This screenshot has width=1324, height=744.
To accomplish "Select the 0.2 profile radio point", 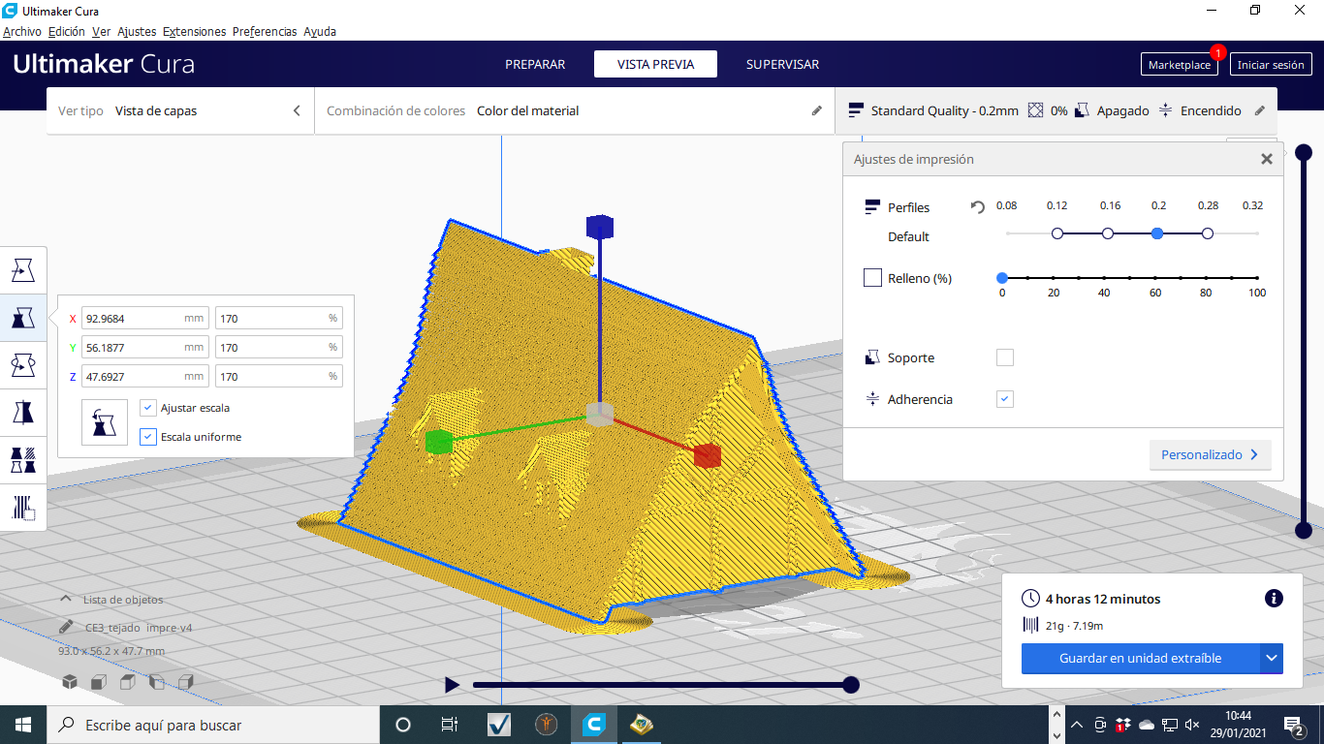I will pos(1157,233).
